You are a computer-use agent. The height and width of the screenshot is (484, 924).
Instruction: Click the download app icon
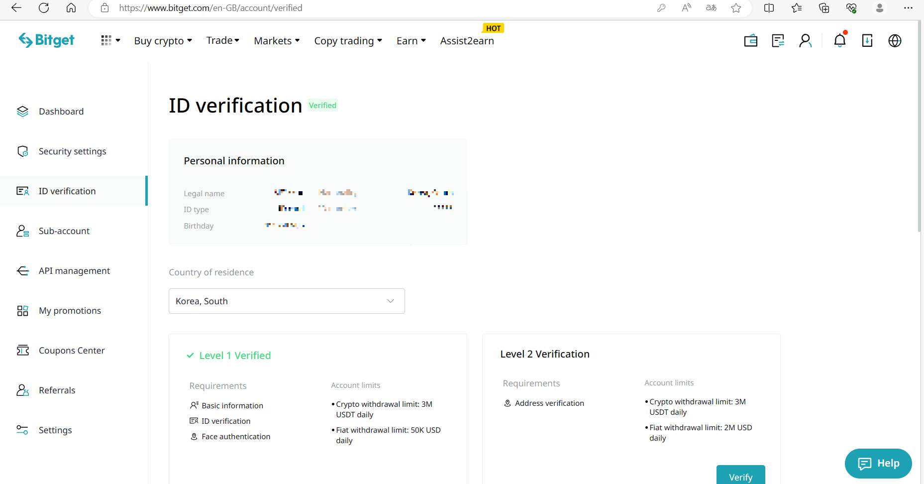click(867, 41)
